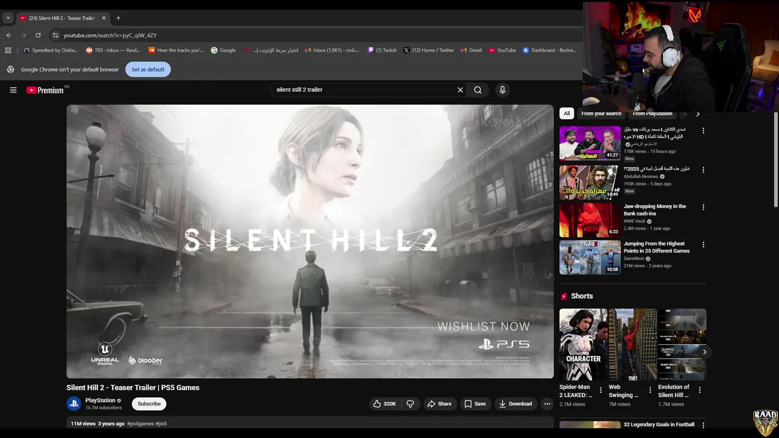Reload the page
This screenshot has height=438, width=779.
click(38, 35)
